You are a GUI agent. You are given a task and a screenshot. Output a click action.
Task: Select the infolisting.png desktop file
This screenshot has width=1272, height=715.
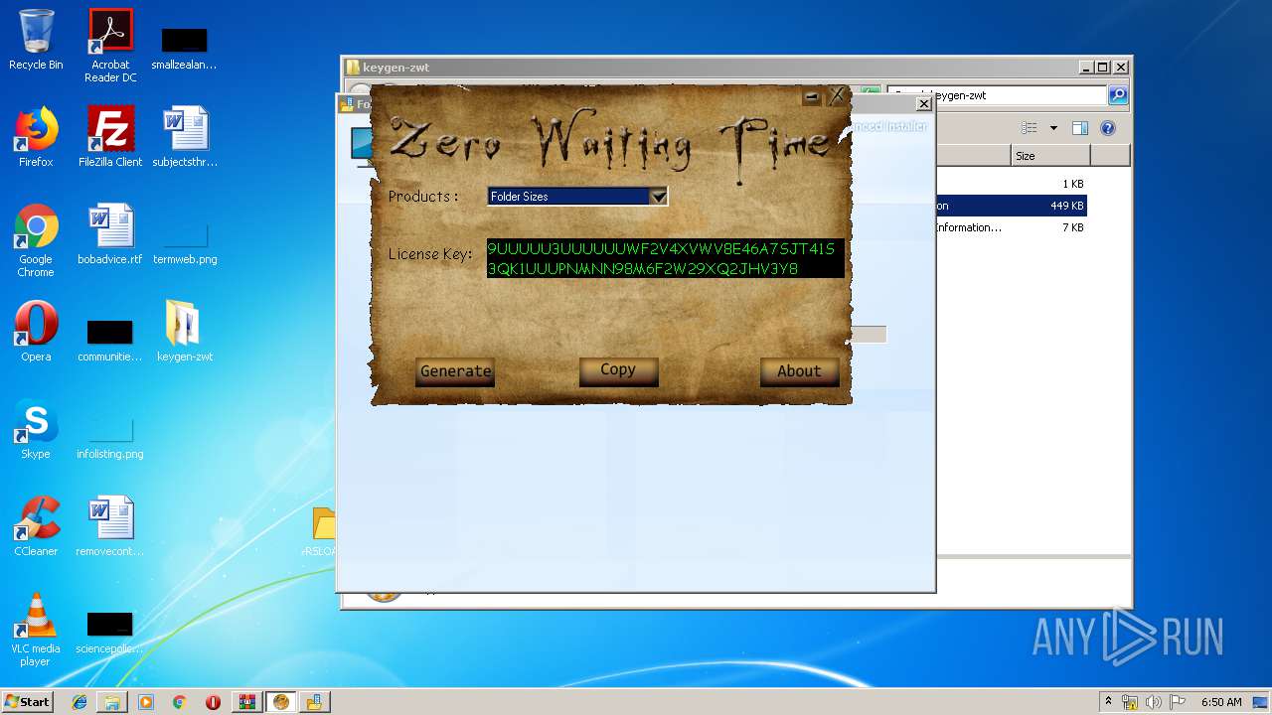point(110,436)
